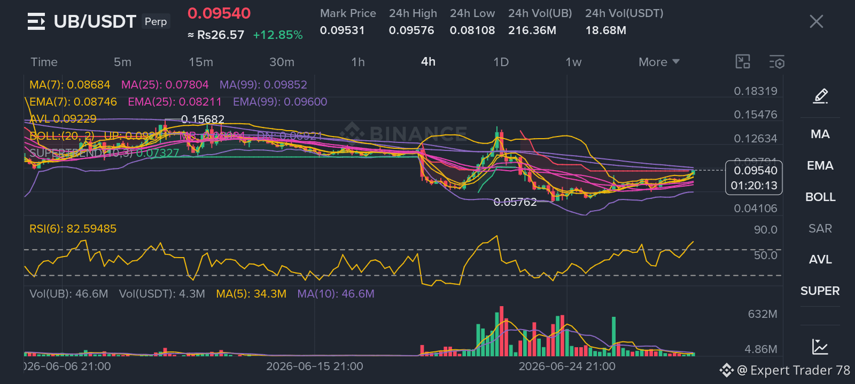This screenshot has height=384, width=855.
Task: Click the MA(25): 0.07804 legend
Action: tap(165, 85)
